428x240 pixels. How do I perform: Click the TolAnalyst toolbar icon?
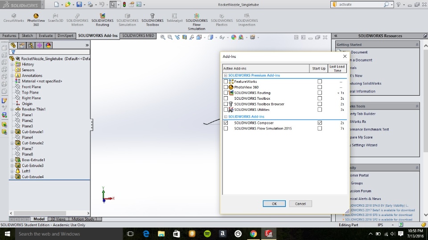[x=174, y=18]
